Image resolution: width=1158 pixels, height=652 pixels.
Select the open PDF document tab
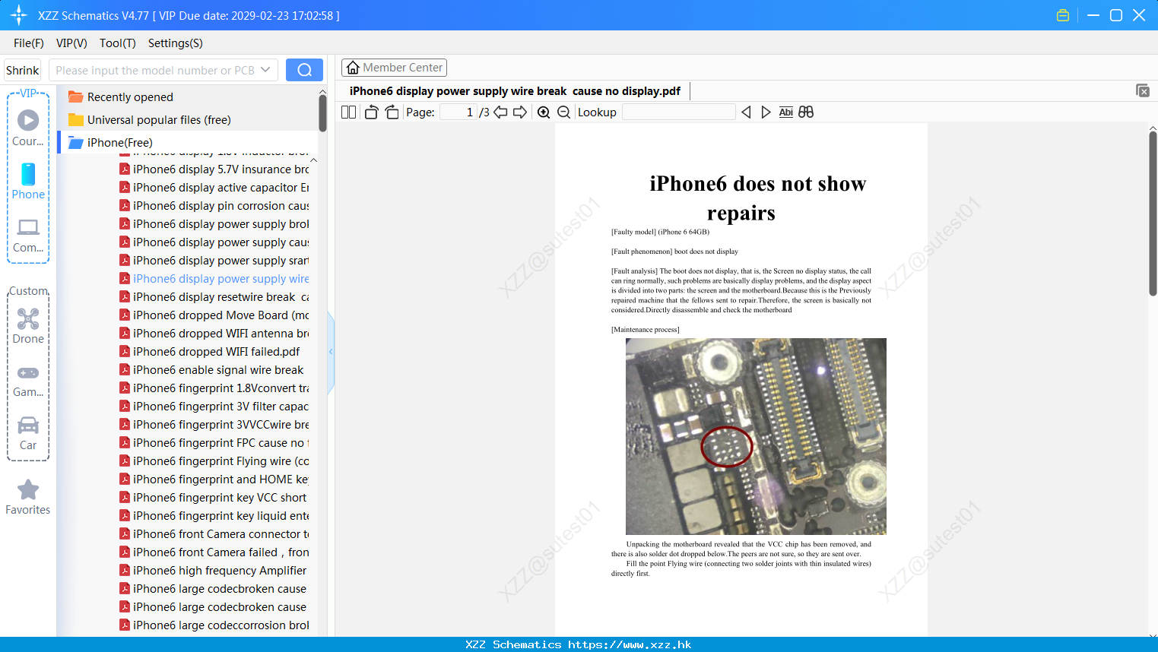515,91
